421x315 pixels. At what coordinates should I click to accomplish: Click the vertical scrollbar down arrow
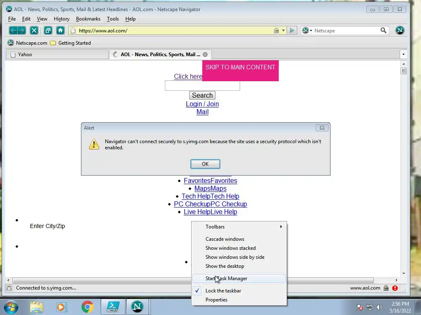click(x=404, y=274)
